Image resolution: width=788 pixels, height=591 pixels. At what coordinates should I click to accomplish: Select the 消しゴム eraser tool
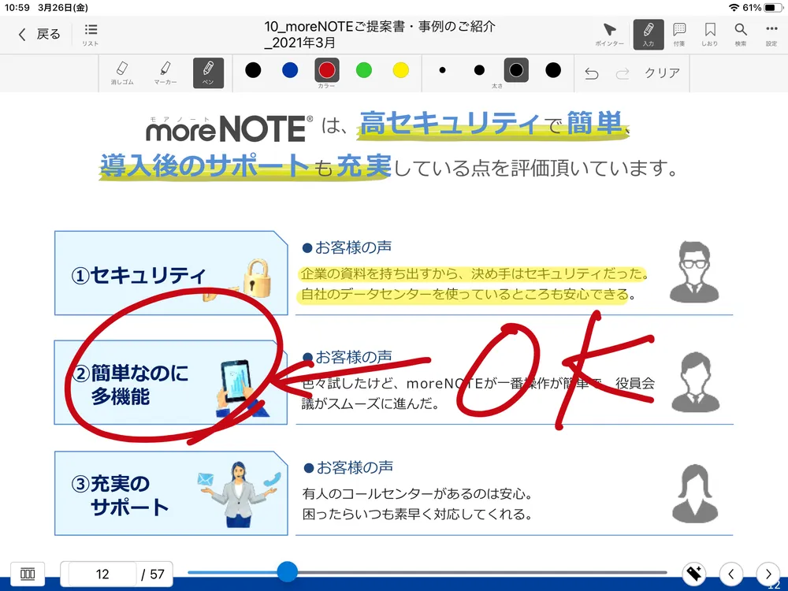(x=122, y=72)
